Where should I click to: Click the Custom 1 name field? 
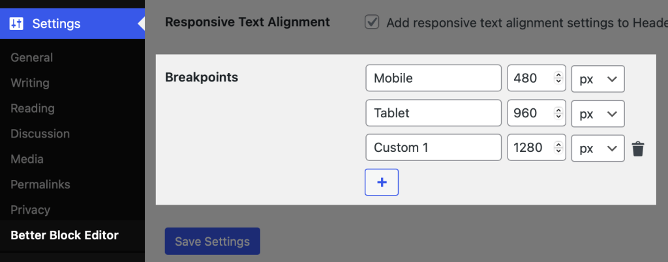point(433,148)
